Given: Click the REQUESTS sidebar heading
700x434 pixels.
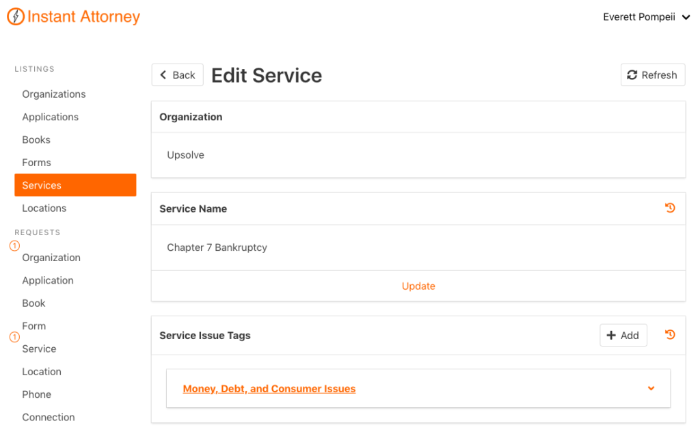Looking at the screenshot, I should (37, 232).
